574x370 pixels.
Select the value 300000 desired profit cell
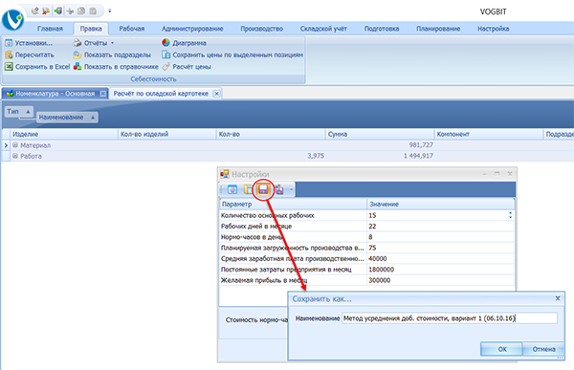coord(441,280)
